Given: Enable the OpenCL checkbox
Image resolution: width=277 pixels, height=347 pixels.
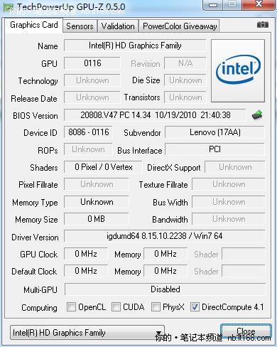Looking at the screenshot, I should point(71,307).
